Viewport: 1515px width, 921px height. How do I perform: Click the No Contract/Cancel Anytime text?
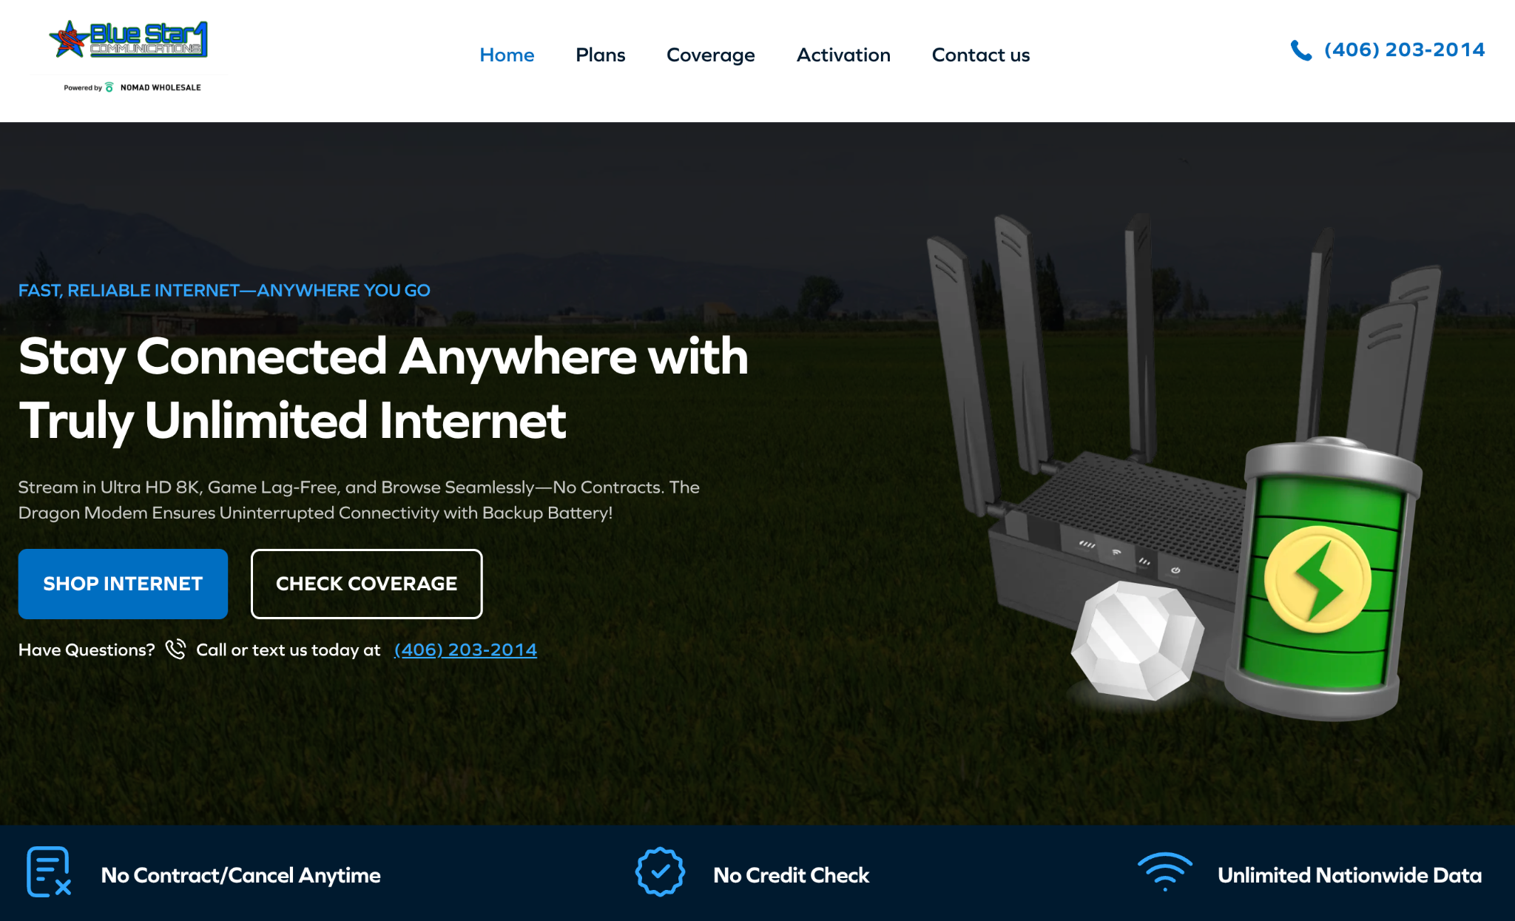(x=240, y=875)
